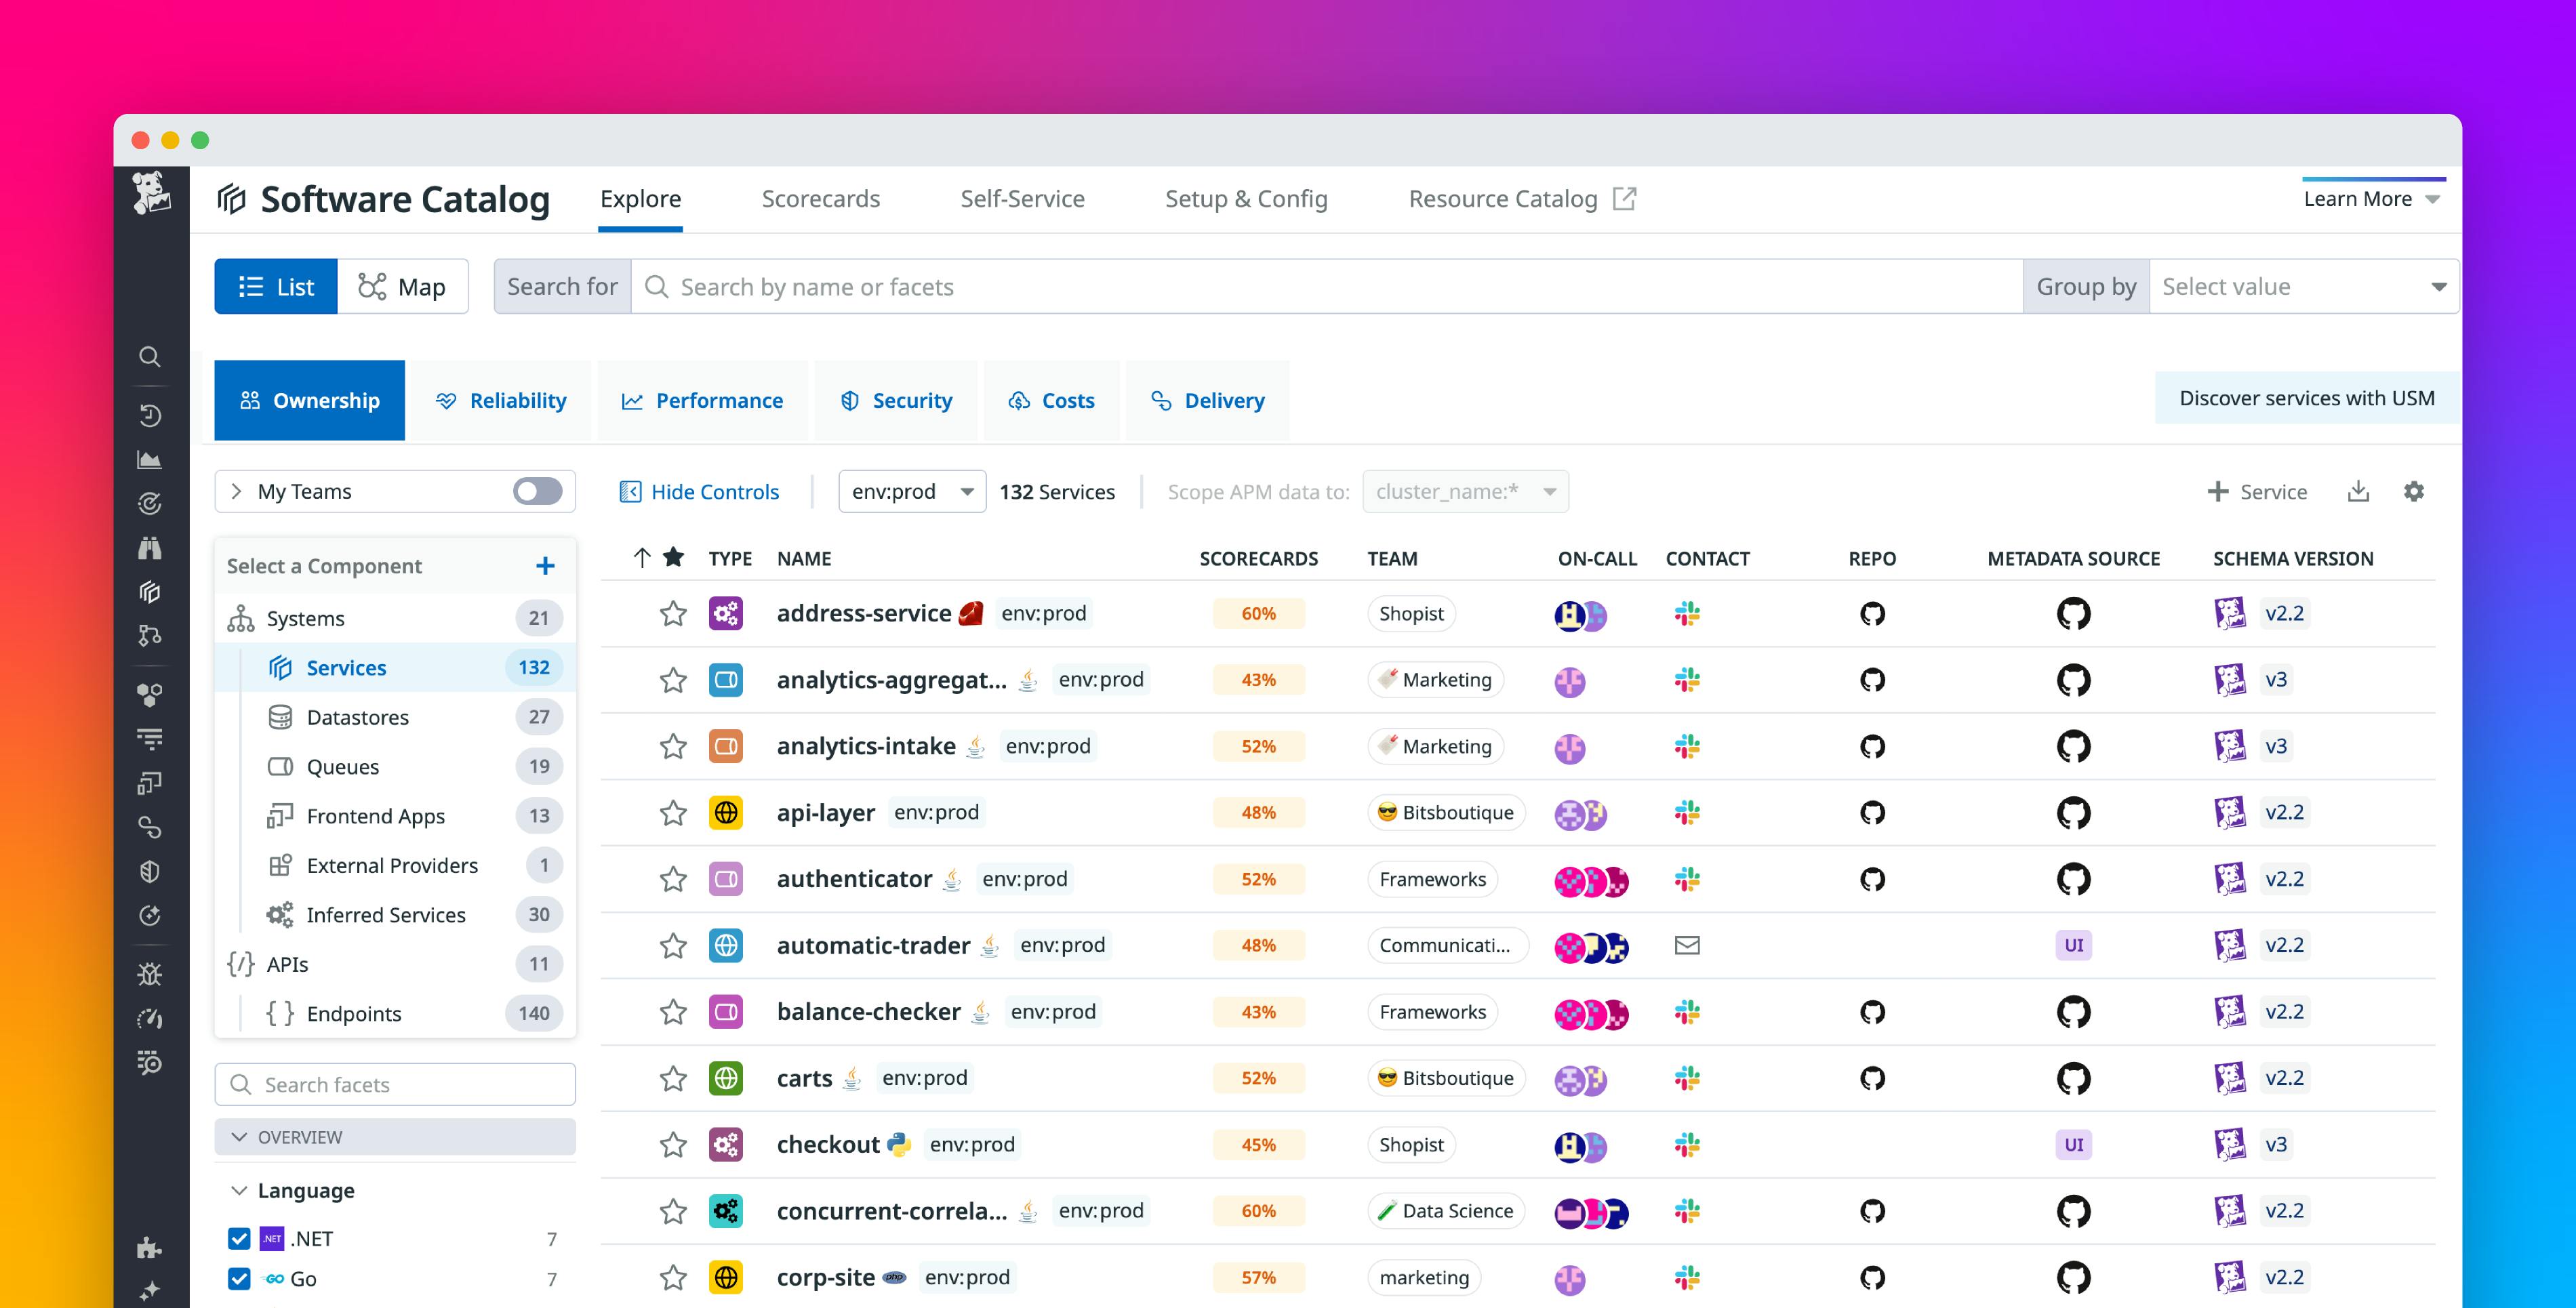Switch to Map view
This screenshot has height=1308, width=2576.
tap(403, 286)
